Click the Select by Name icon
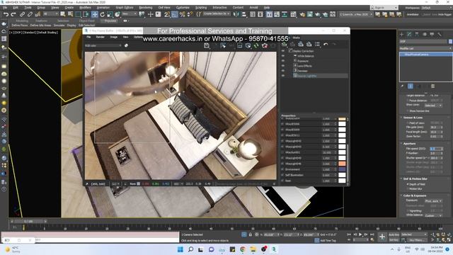This screenshot has height=255, width=453. coord(71,14)
